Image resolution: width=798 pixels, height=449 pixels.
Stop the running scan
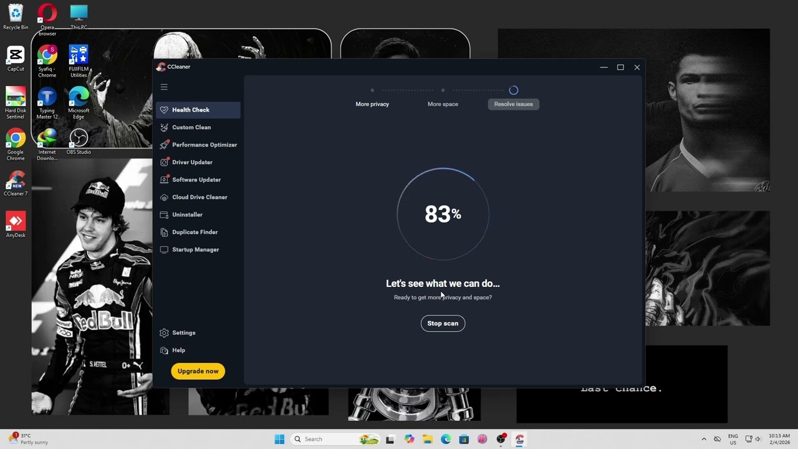click(x=443, y=323)
